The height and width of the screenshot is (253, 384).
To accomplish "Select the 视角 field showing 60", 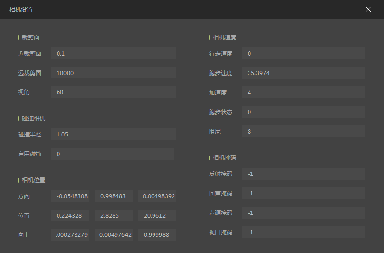I will coord(113,92).
